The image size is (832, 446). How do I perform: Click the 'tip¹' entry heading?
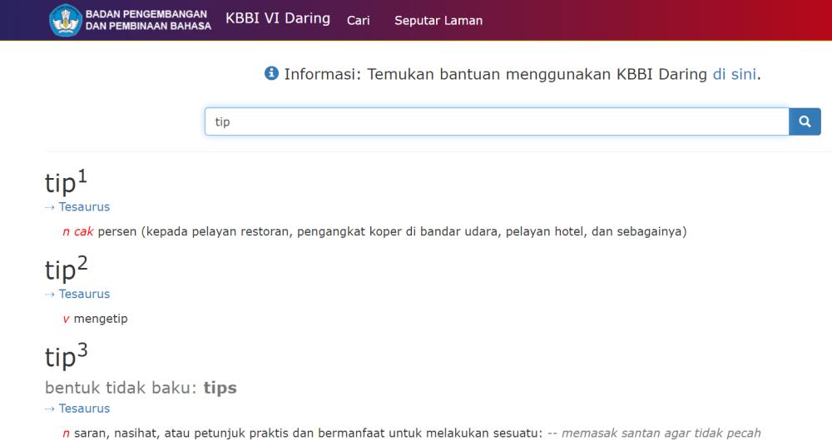[x=66, y=182]
